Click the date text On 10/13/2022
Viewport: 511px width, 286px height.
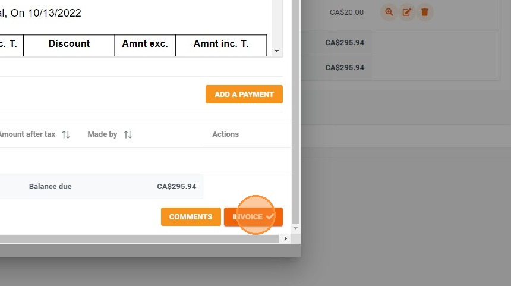coord(46,13)
